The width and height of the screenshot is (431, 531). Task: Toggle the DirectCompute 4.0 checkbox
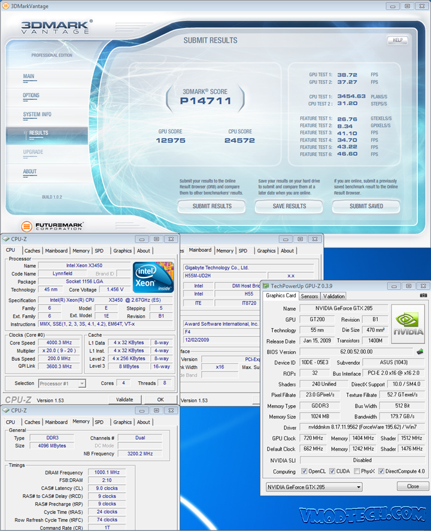pos(381,471)
